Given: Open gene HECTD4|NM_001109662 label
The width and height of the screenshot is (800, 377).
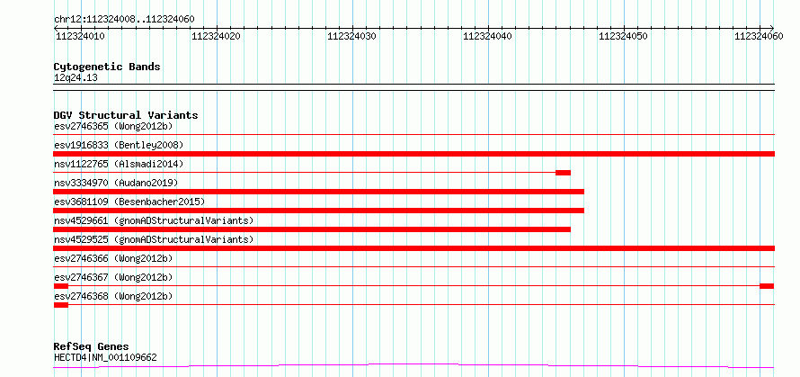Looking at the screenshot, I should (105, 357).
